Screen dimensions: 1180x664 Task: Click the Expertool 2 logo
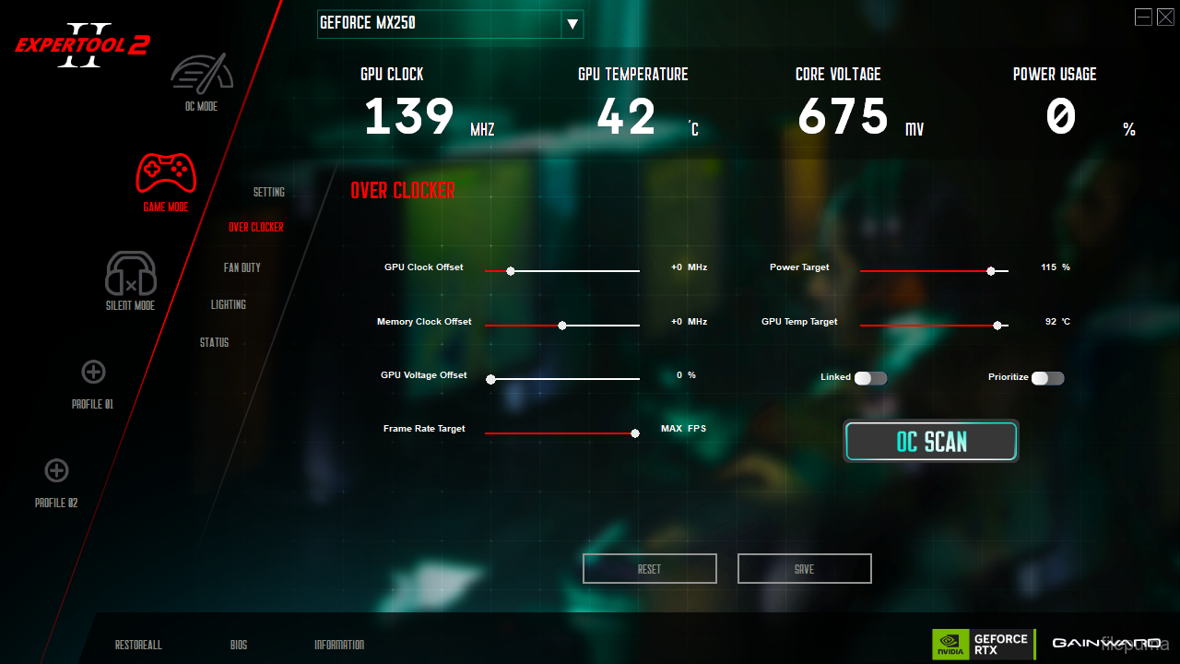[83, 45]
